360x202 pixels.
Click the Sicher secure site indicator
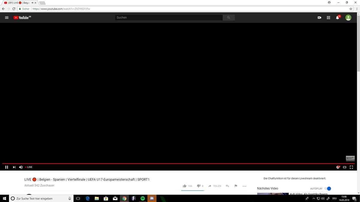pos(24,9)
